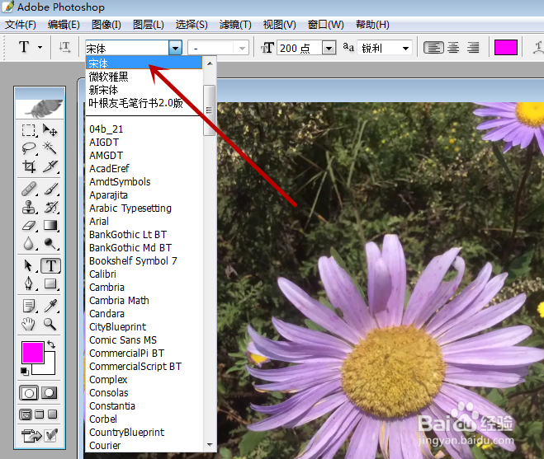
Task: Click the font list scroll down arrow
Action: (x=210, y=444)
